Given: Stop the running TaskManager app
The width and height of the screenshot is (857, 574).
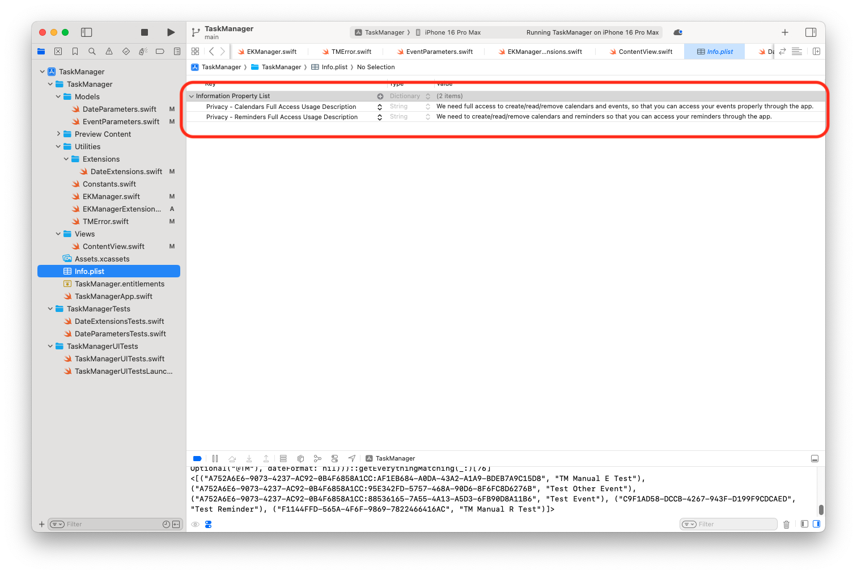Looking at the screenshot, I should (x=145, y=32).
